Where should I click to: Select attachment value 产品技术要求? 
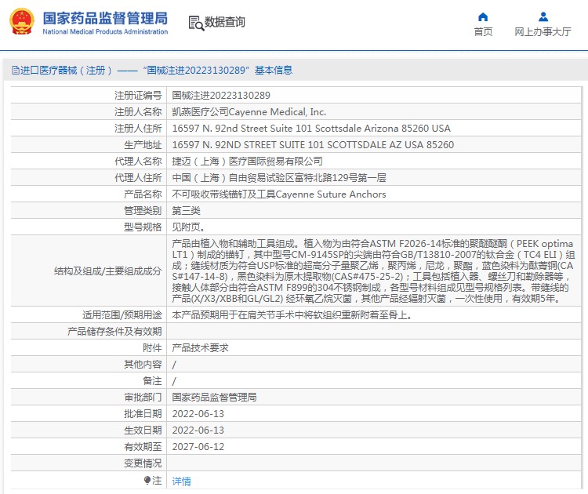[x=200, y=348]
